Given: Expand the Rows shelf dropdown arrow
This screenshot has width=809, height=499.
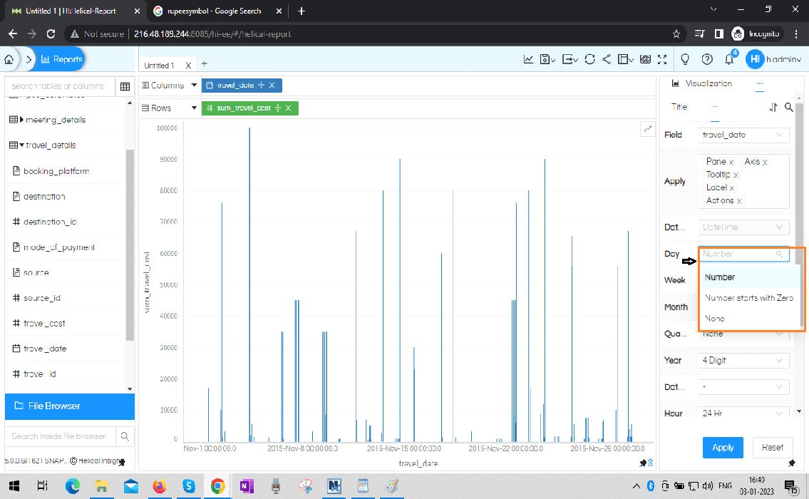Looking at the screenshot, I should click(x=194, y=108).
